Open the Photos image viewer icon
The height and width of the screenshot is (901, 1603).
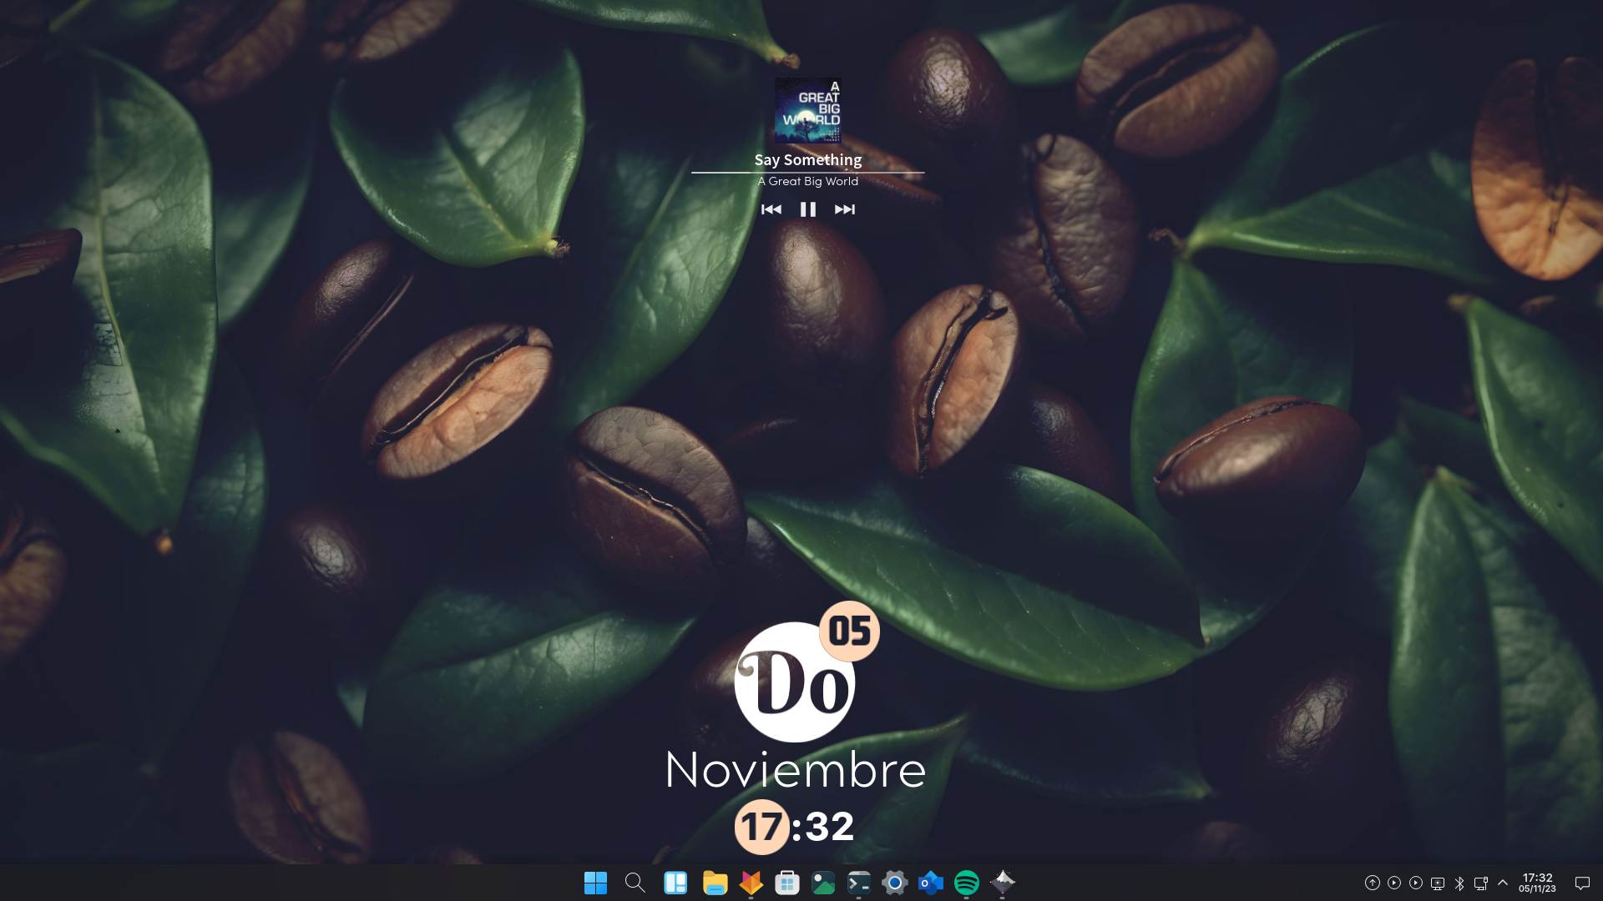823,883
